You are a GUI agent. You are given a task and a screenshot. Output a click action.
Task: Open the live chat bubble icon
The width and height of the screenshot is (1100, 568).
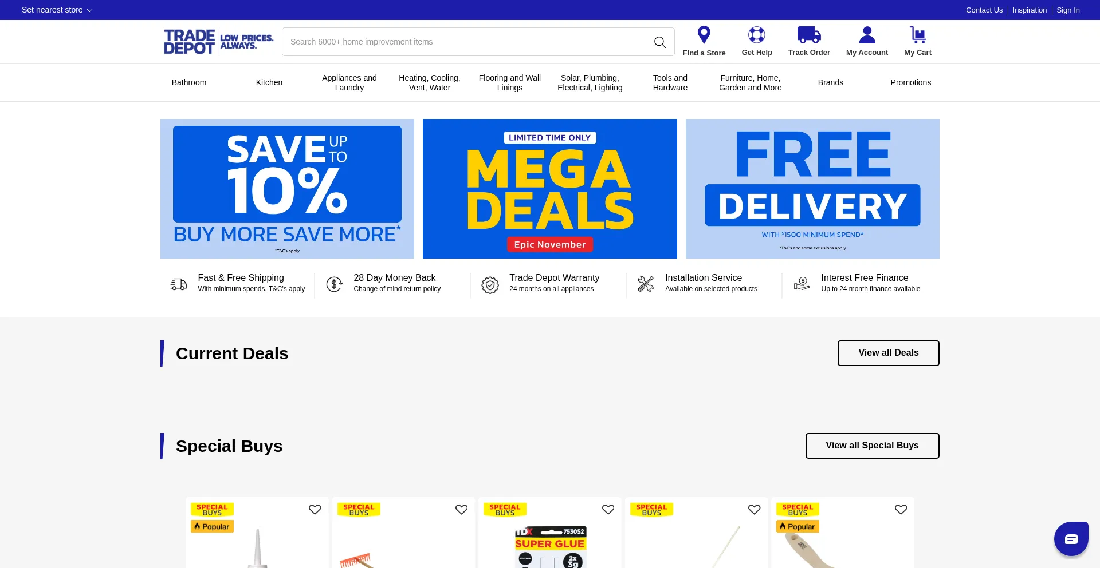(1071, 539)
